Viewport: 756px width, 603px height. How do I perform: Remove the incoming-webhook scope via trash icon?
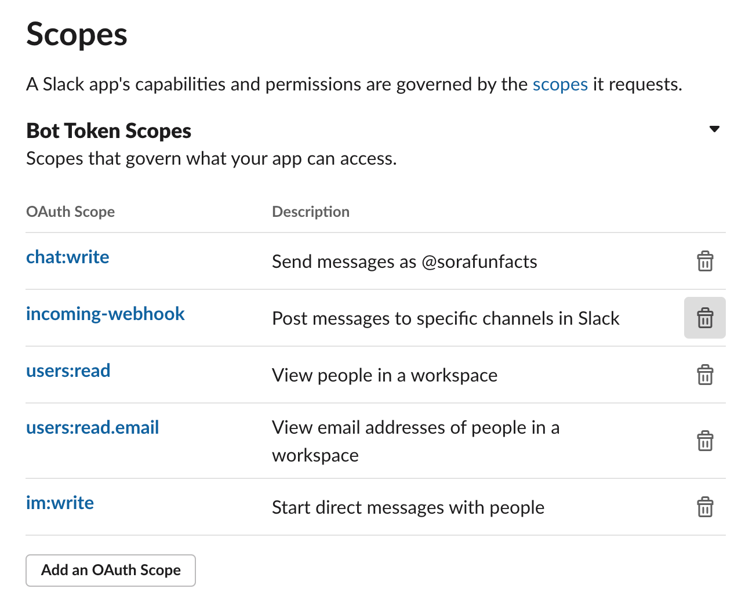click(704, 318)
